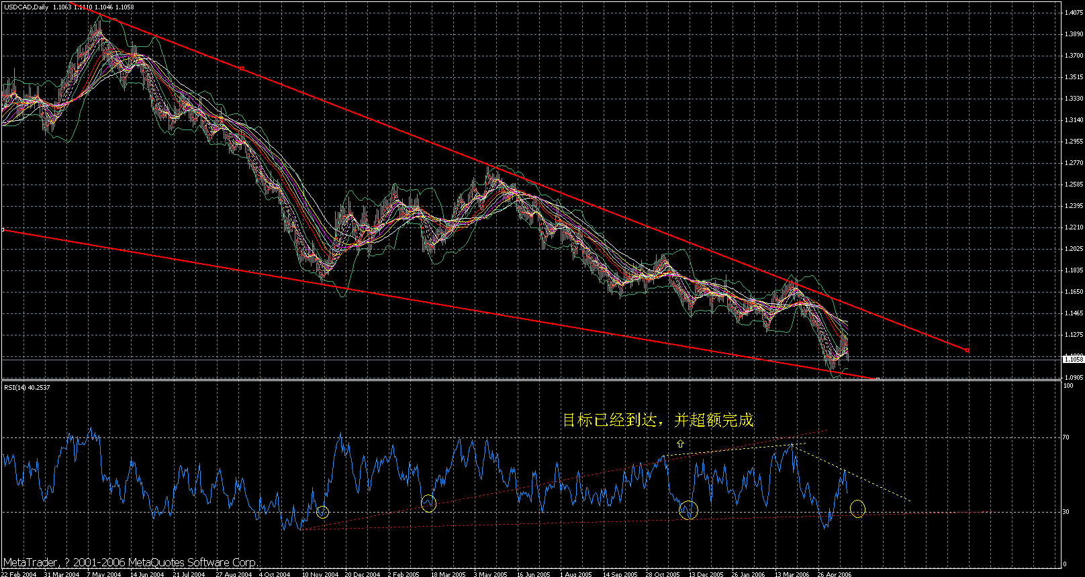1085x577 pixels.
Task: Click price level 1.2210 on the scale
Action: tap(1074, 227)
